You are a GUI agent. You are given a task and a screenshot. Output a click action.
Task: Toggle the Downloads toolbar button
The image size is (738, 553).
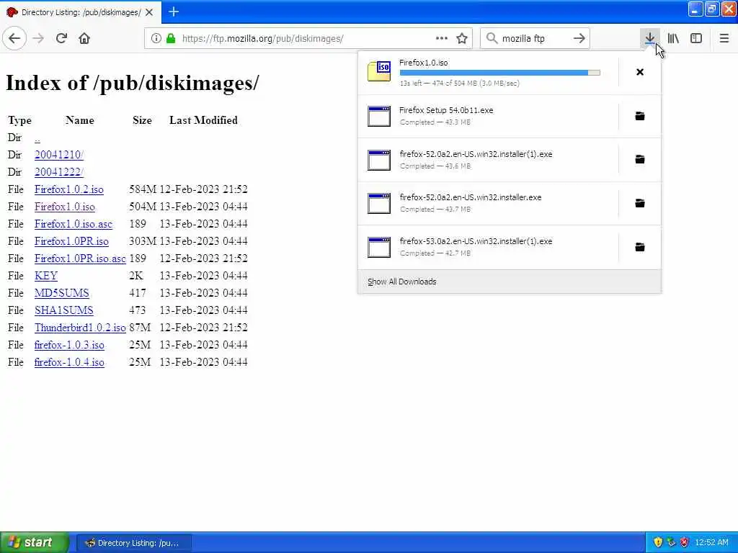[x=650, y=38]
